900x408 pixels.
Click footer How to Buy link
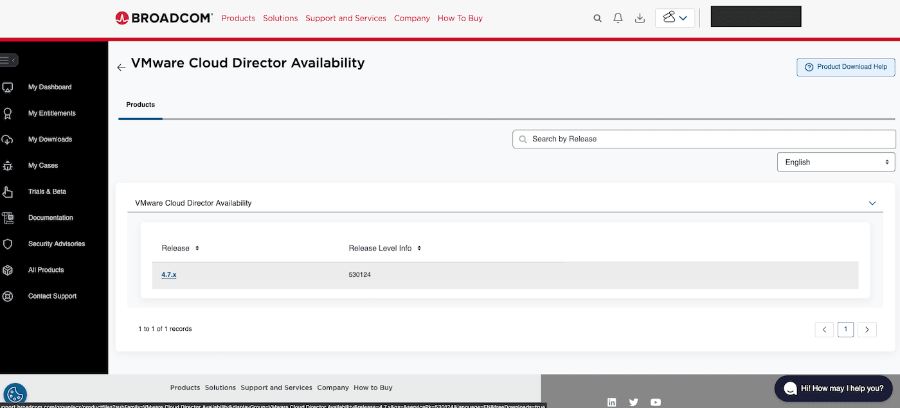coord(373,387)
